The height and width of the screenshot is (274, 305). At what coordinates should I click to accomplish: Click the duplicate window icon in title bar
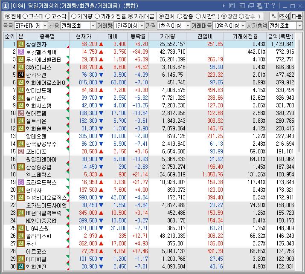click(251, 6)
